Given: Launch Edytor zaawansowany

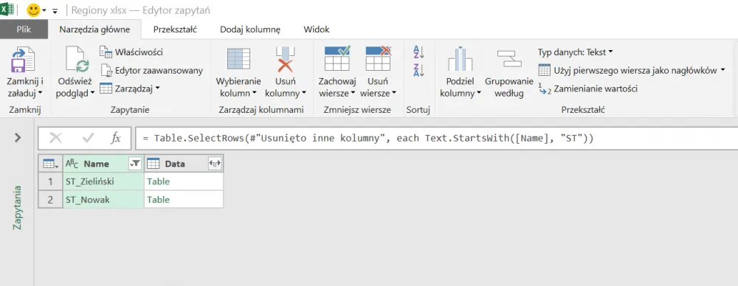Looking at the screenshot, I should click(152, 70).
